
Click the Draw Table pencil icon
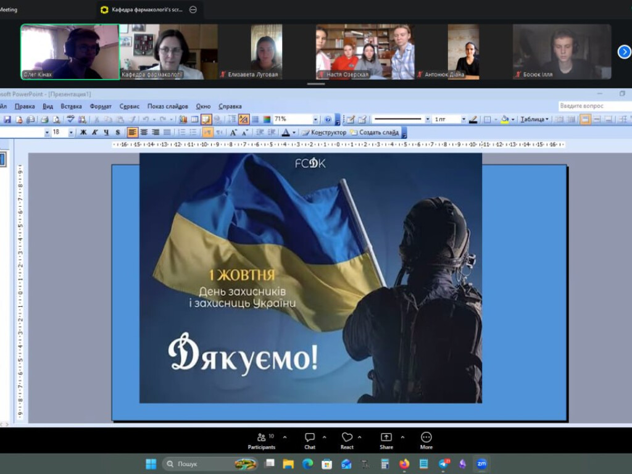point(351,119)
